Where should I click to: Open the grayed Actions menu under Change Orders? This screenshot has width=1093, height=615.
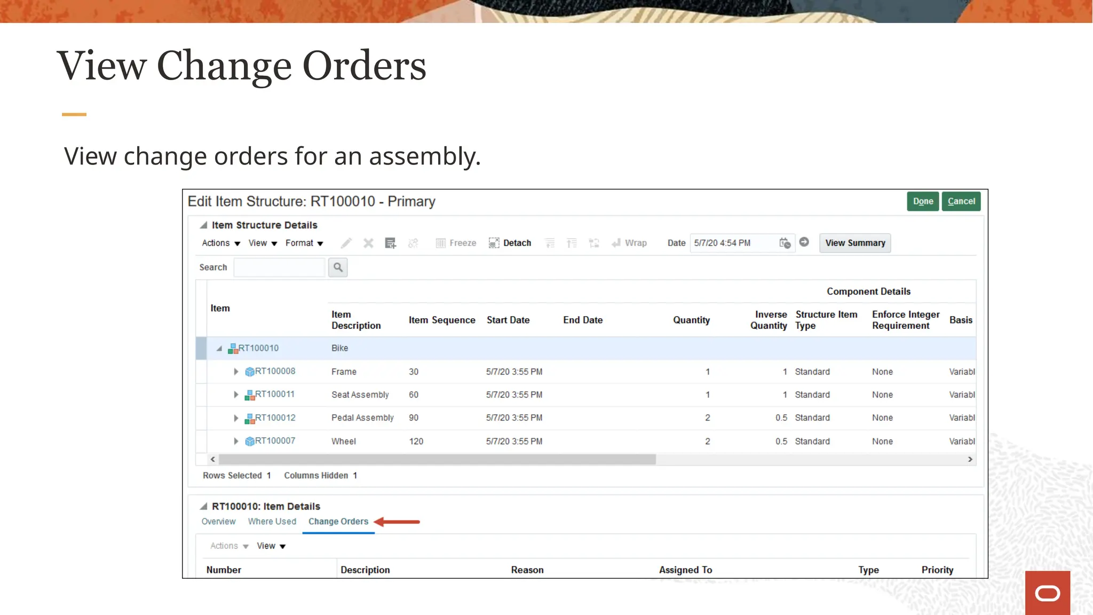coord(229,546)
